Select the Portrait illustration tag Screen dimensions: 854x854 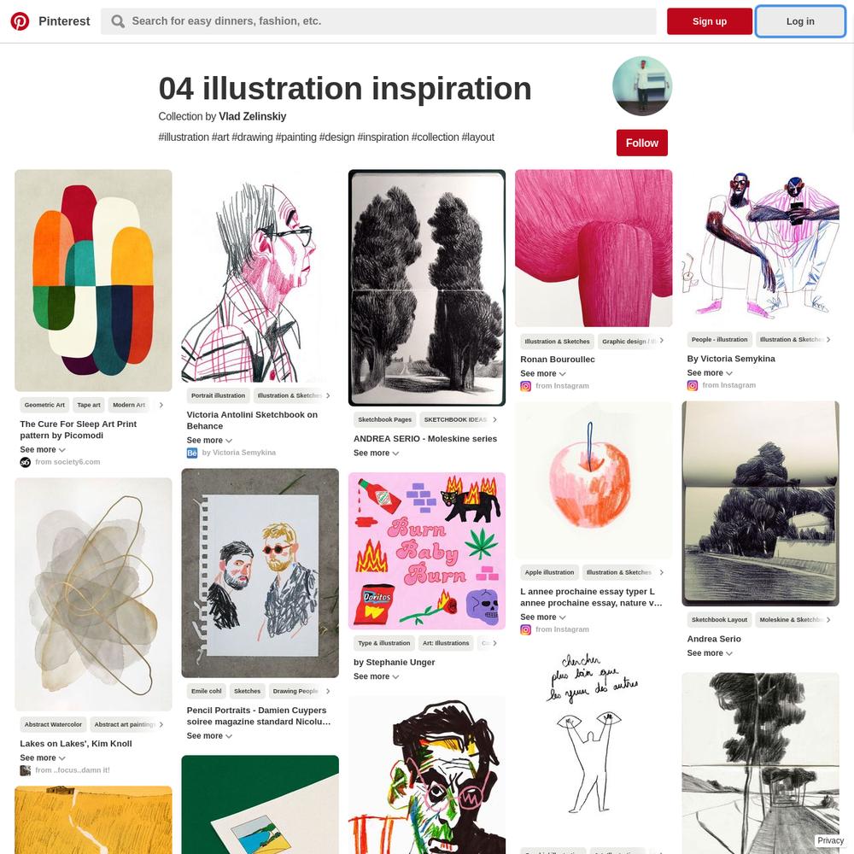click(218, 396)
